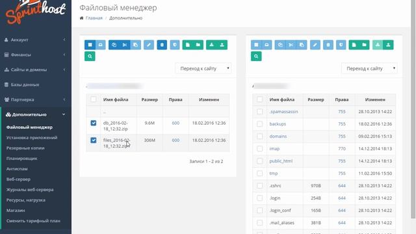
Task: Go to parent directory ".." row in left panel
Action: (x=105, y=112)
